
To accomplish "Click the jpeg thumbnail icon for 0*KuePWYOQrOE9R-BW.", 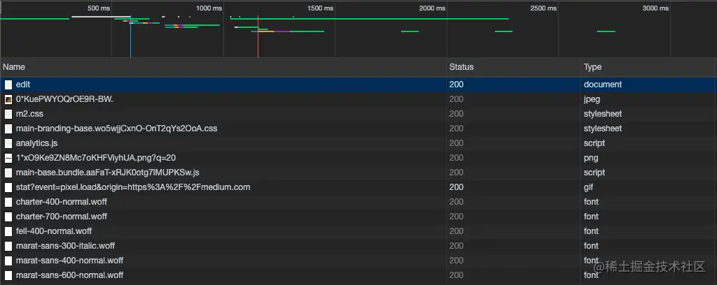I will click(x=8, y=99).
